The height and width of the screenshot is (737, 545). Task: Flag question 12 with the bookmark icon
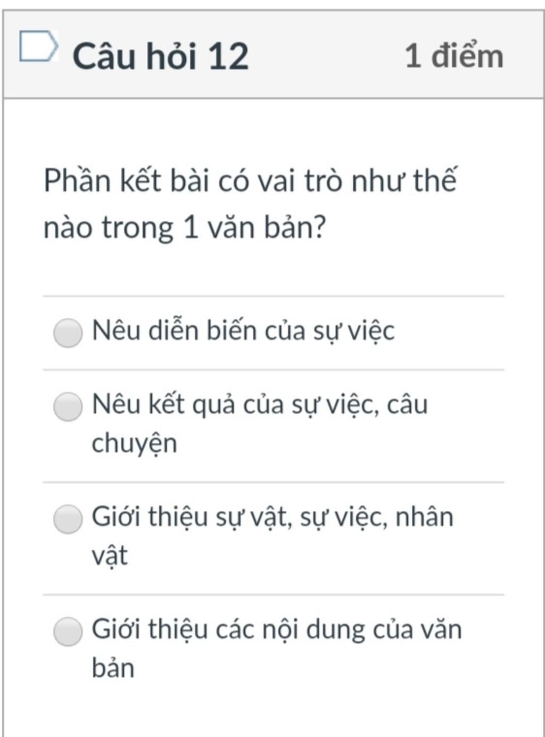point(38,47)
